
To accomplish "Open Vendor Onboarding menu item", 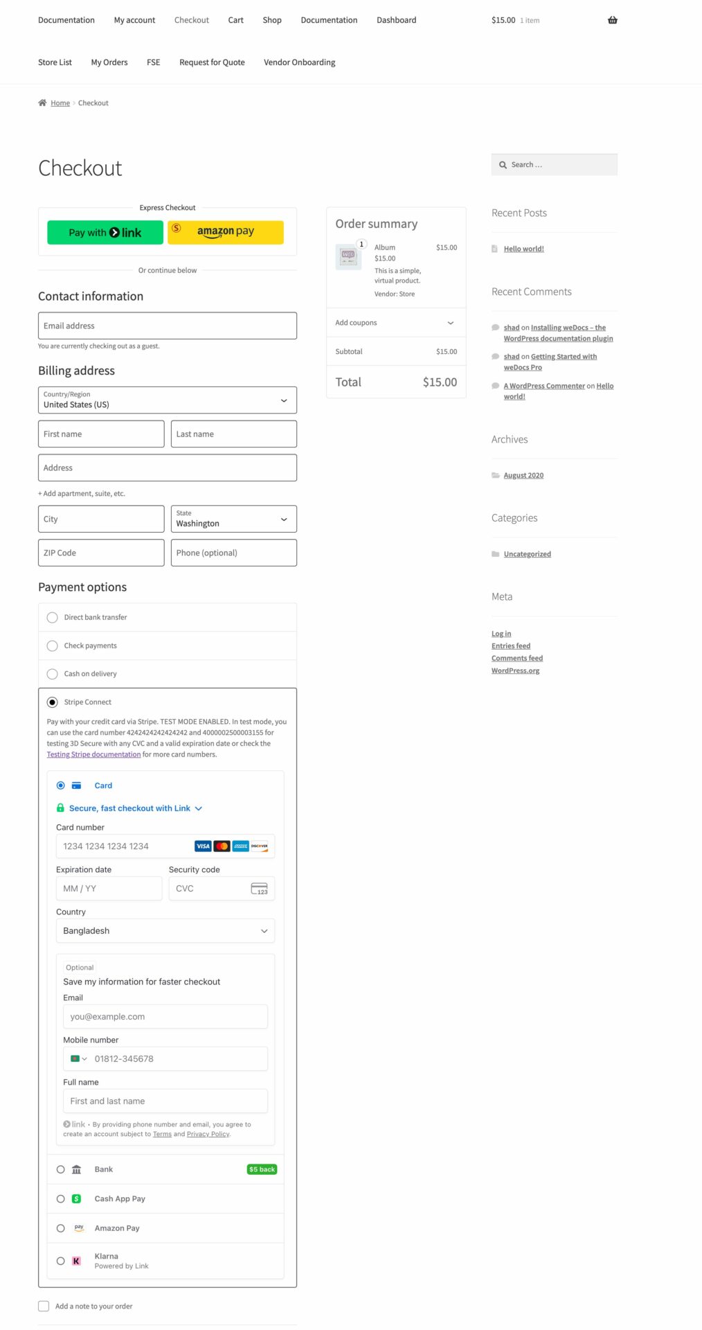I will [299, 62].
